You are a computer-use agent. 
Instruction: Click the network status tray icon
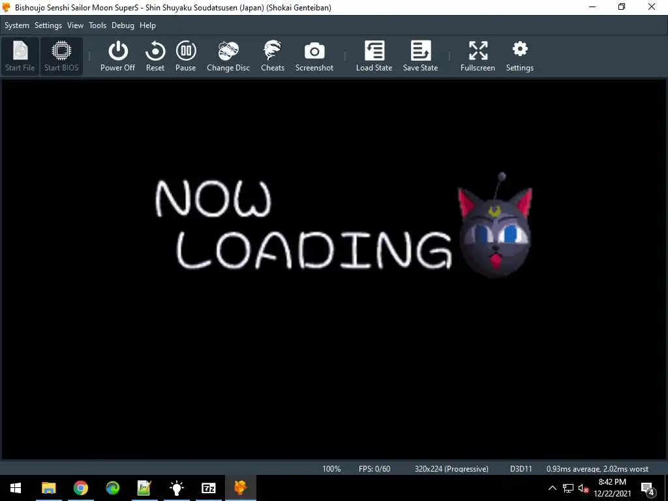pos(568,488)
